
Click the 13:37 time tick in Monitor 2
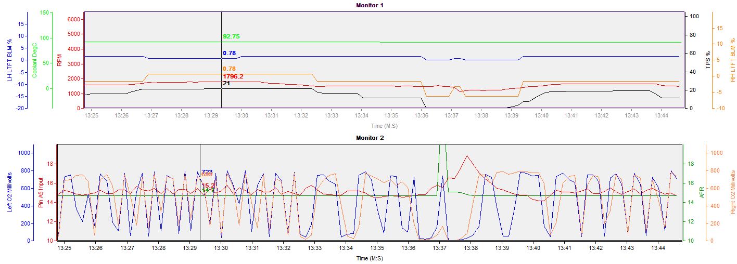tap(440, 248)
